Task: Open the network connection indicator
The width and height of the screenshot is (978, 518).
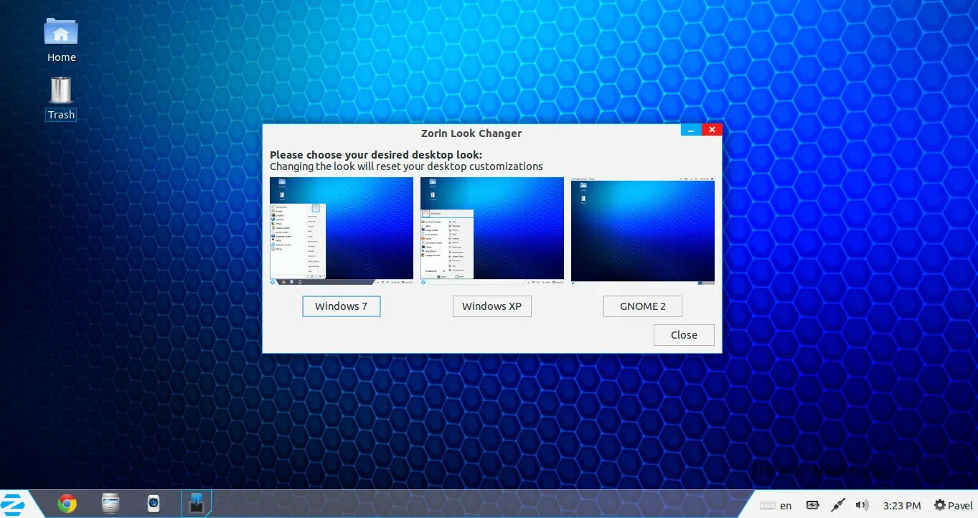Action: (x=837, y=506)
